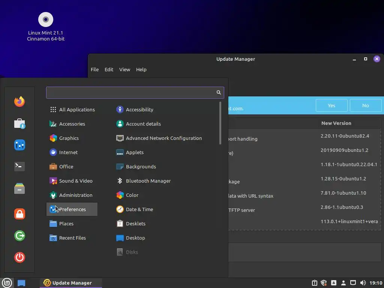Open View menu in Update Manager
This screenshot has height=288, width=384.
click(124, 69)
